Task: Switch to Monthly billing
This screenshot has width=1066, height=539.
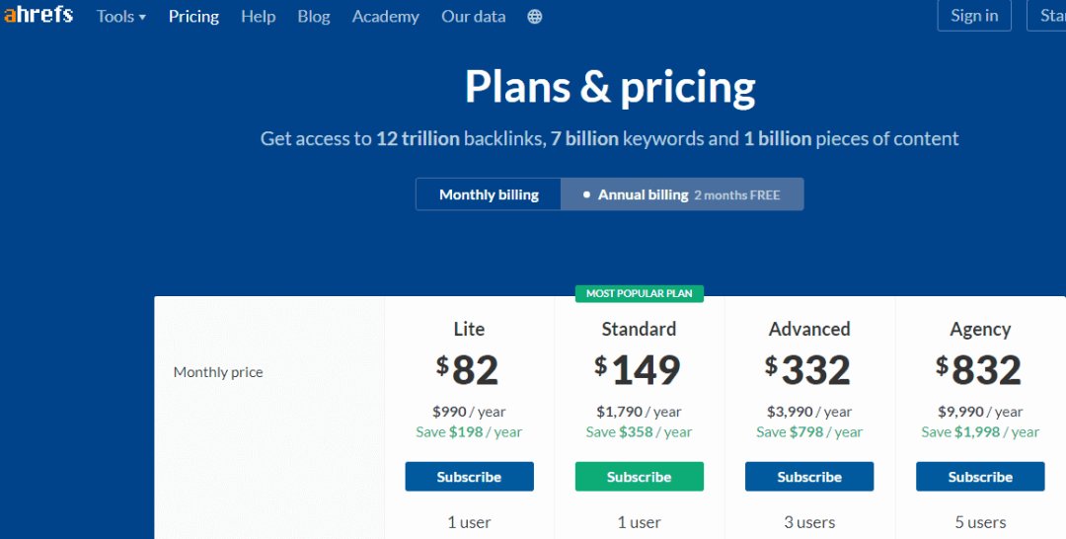Action: [x=489, y=194]
